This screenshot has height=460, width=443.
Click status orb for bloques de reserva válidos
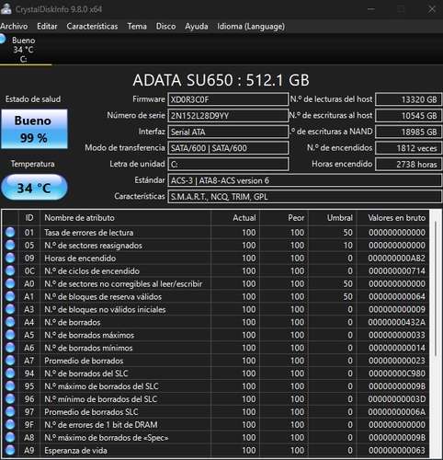[10, 296]
